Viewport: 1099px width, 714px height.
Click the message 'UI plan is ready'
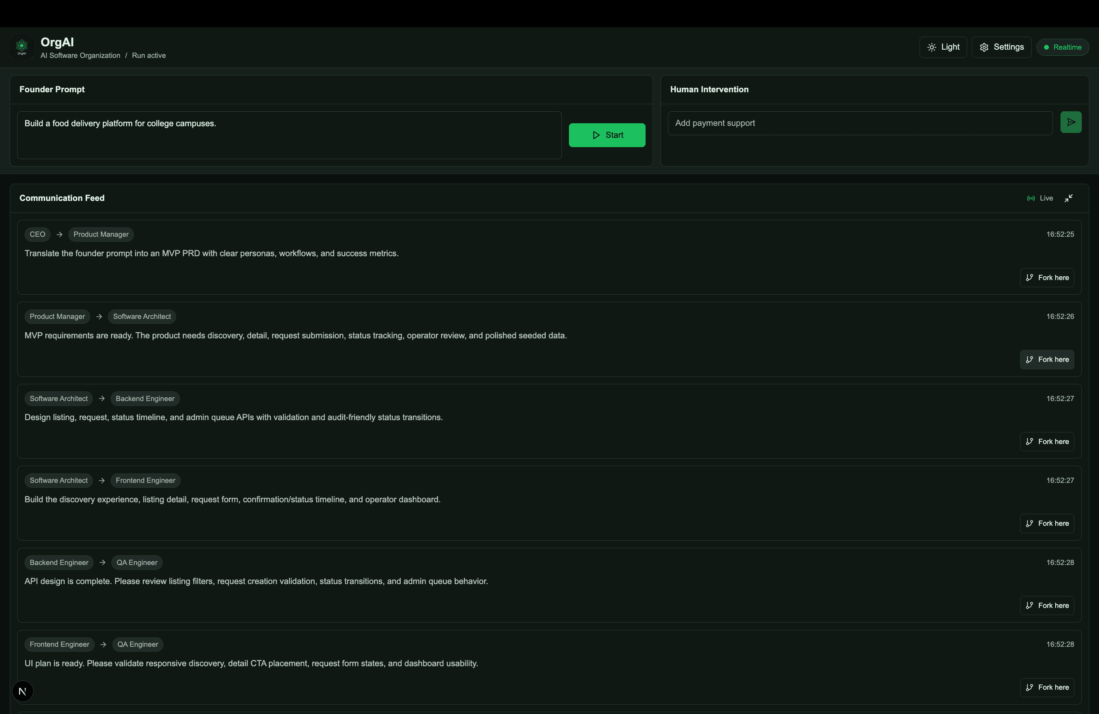click(251, 663)
